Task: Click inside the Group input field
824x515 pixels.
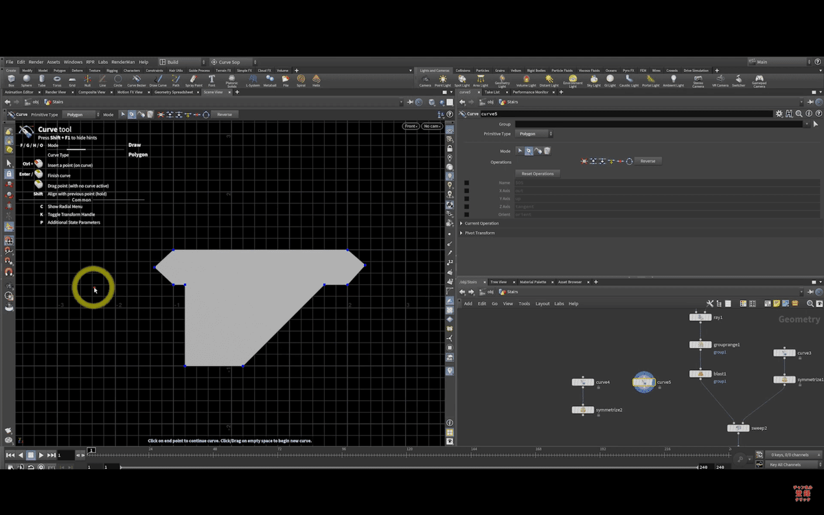Action: [659, 124]
